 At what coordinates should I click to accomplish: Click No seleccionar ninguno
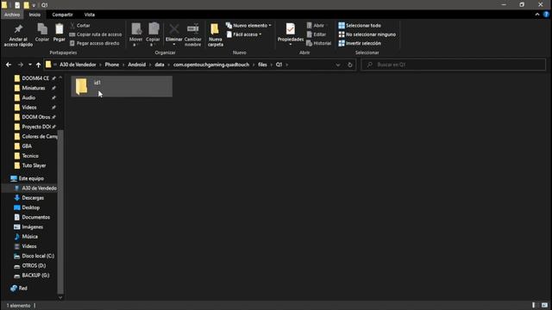(x=367, y=34)
